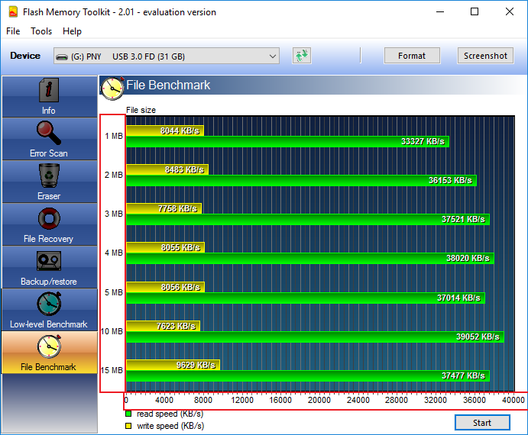Click the yellow write speed legend swatch
This screenshot has width=528, height=435.
(x=128, y=426)
